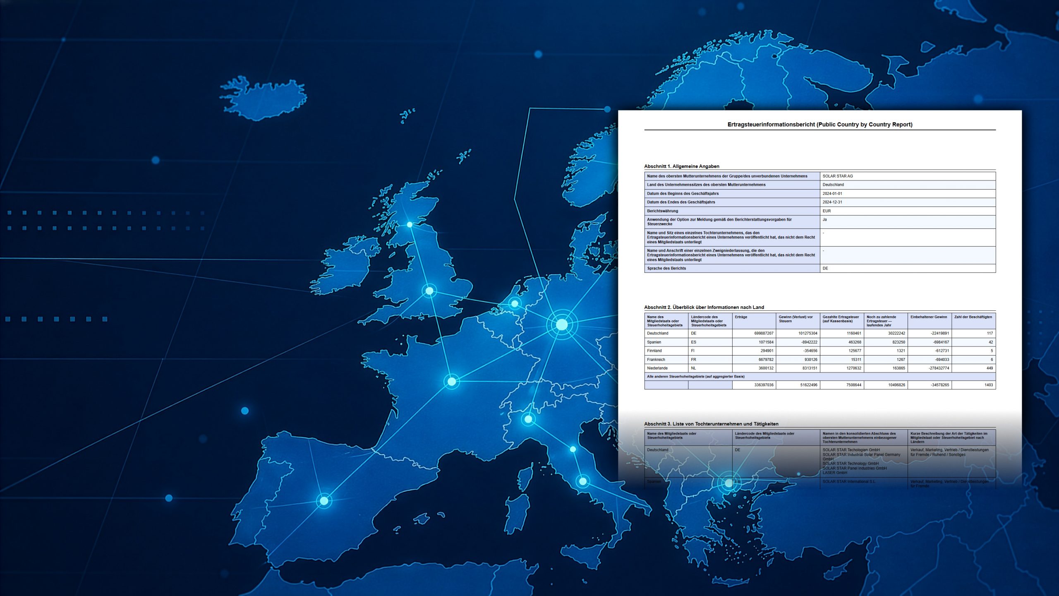
Task: Click the Germany revenue value 699887207
Action: click(x=764, y=333)
